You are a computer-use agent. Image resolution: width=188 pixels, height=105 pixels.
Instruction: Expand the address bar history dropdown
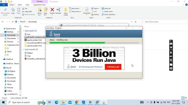tap(131, 22)
